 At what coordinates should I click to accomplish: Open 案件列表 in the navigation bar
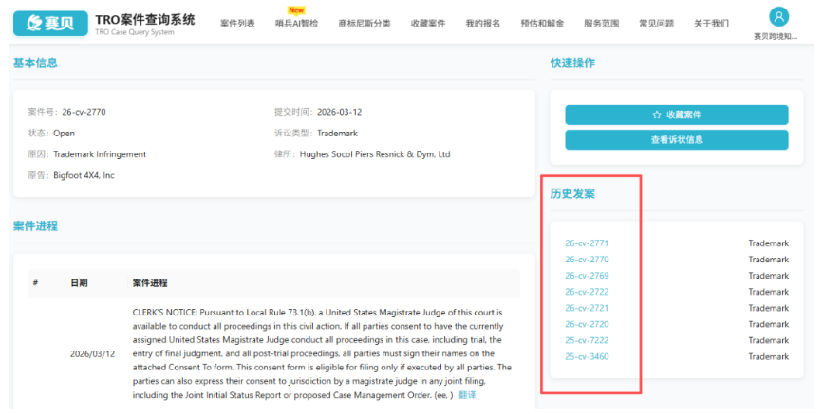237,24
